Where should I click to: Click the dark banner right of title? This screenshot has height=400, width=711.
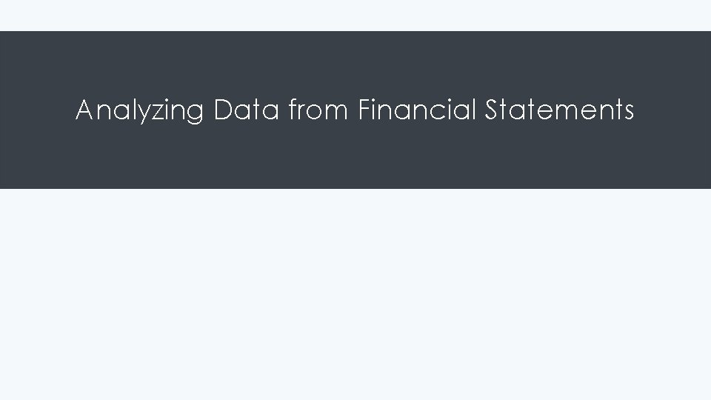(x=672, y=111)
